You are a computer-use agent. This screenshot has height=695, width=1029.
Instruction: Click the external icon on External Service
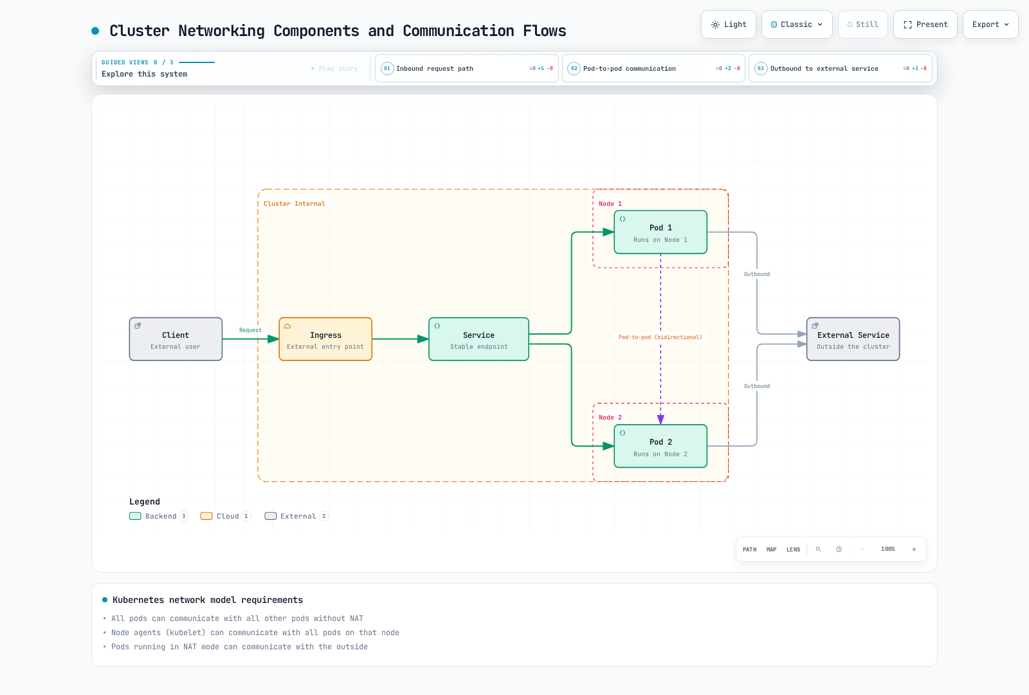pos(815,326)
